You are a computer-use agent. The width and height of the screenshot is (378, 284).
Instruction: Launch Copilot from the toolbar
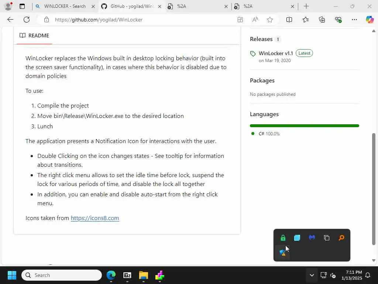(x=370, y=20)
